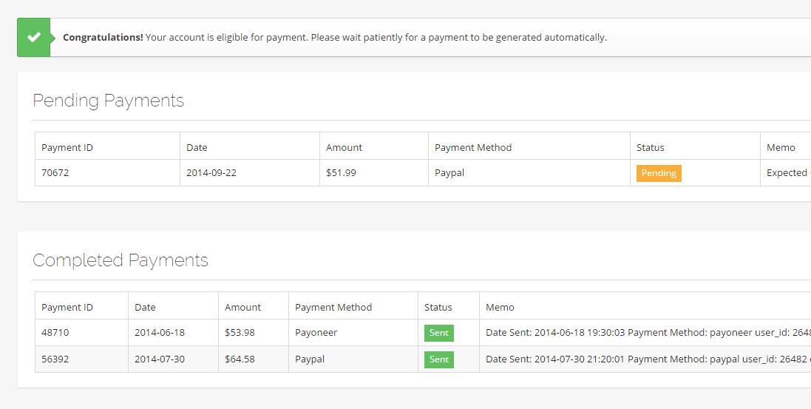Click the 2014-07-30 date cell
811x409 pixels.
pos(160,359)
